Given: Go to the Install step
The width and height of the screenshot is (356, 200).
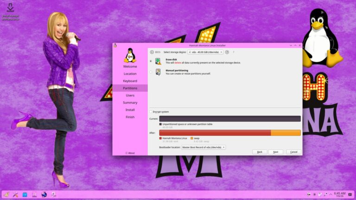Looking at the screenshot, I should pos(130,110).
